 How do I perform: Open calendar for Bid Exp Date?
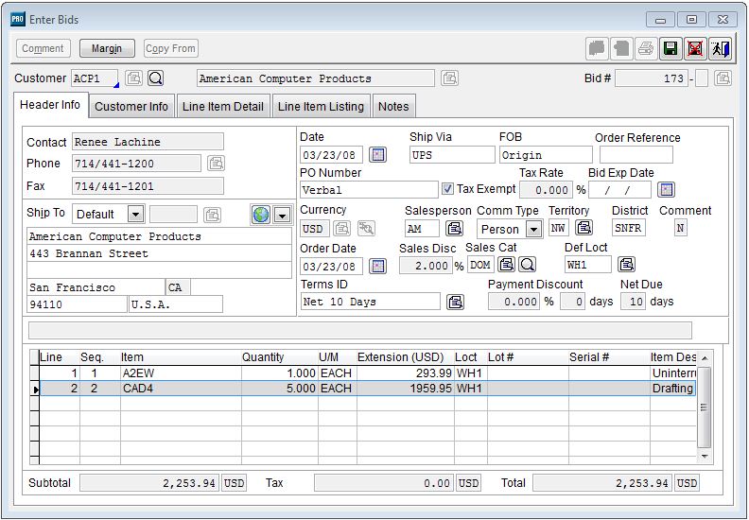coord(666,190)
